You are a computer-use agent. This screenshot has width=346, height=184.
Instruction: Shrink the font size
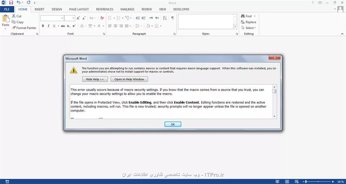[x=84, y=18]
